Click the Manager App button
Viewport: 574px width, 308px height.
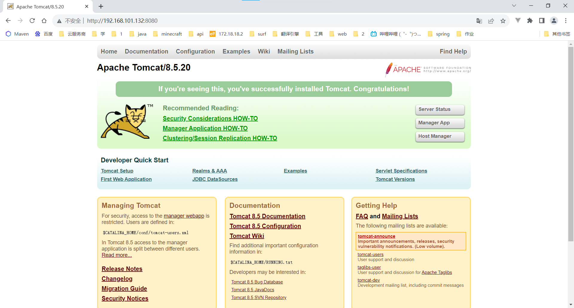440,123
